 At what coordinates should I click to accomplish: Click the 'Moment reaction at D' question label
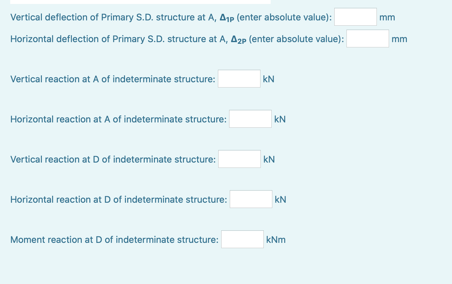click(x=114, y=240)
